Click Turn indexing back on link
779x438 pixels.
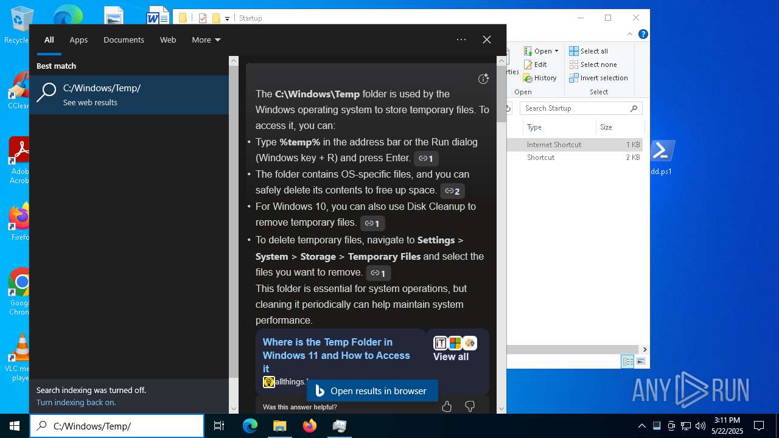click(x=76, y=402)
